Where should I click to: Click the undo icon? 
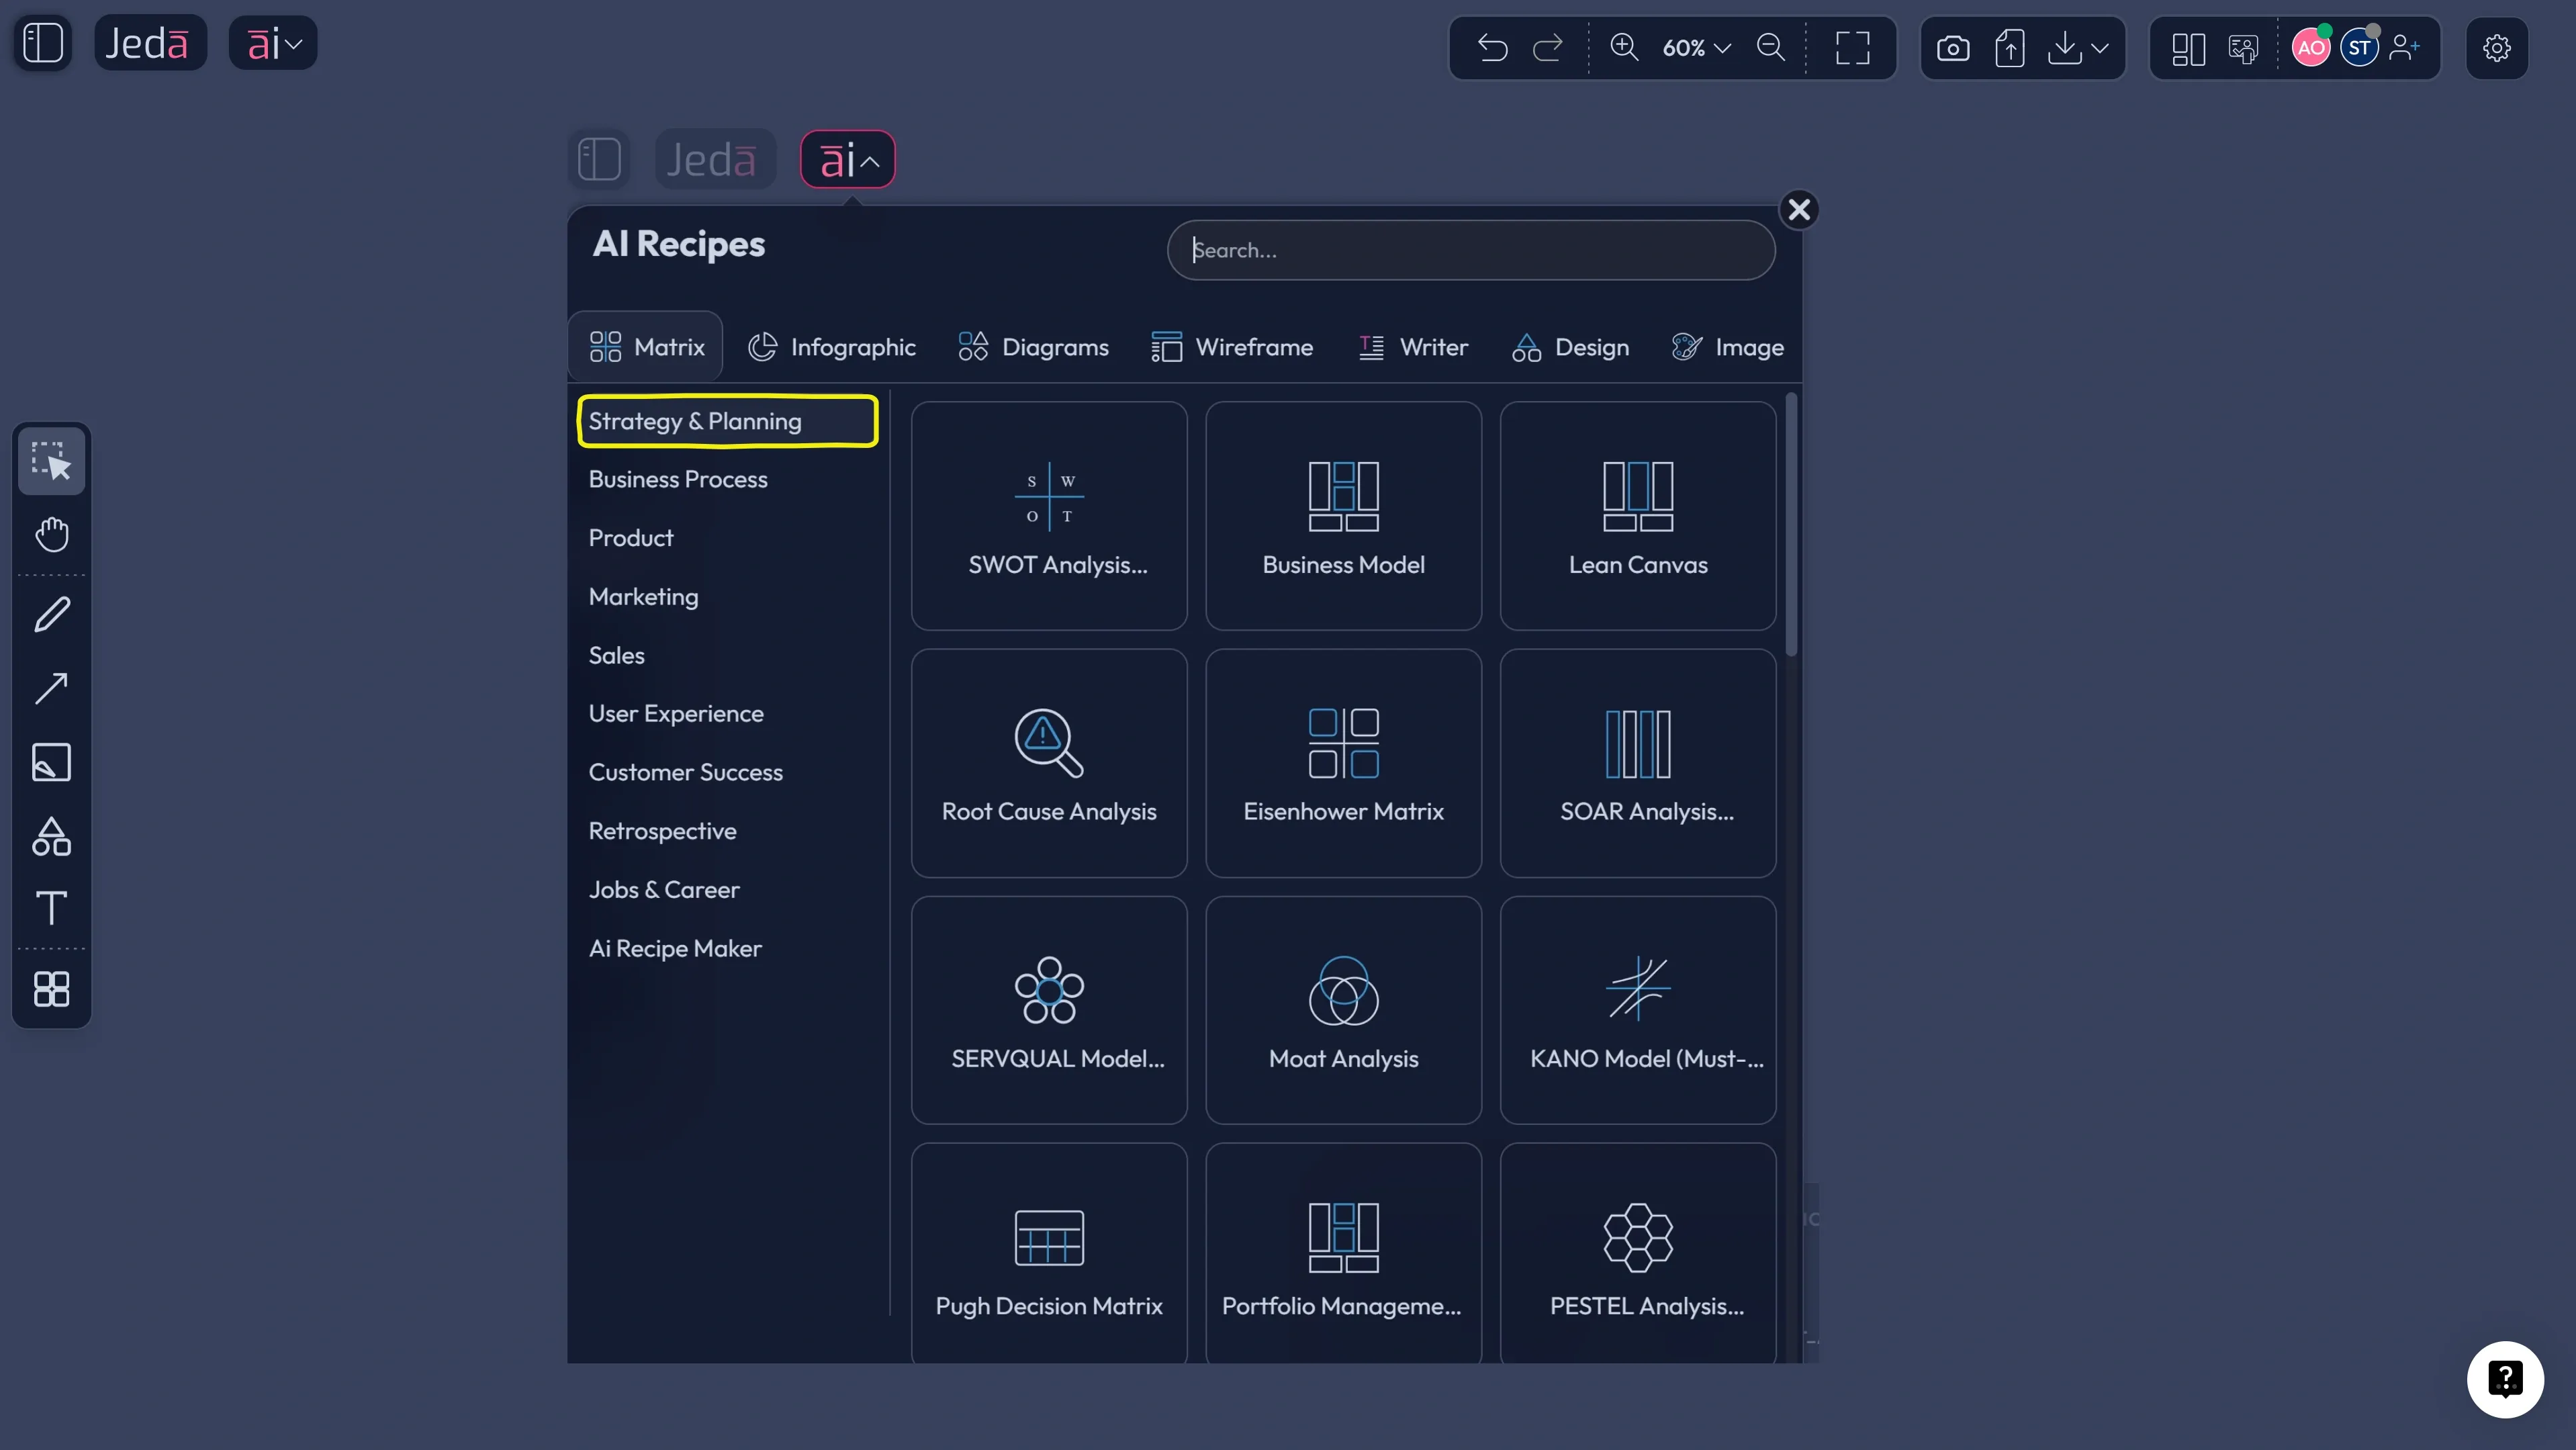point(1492,47)
